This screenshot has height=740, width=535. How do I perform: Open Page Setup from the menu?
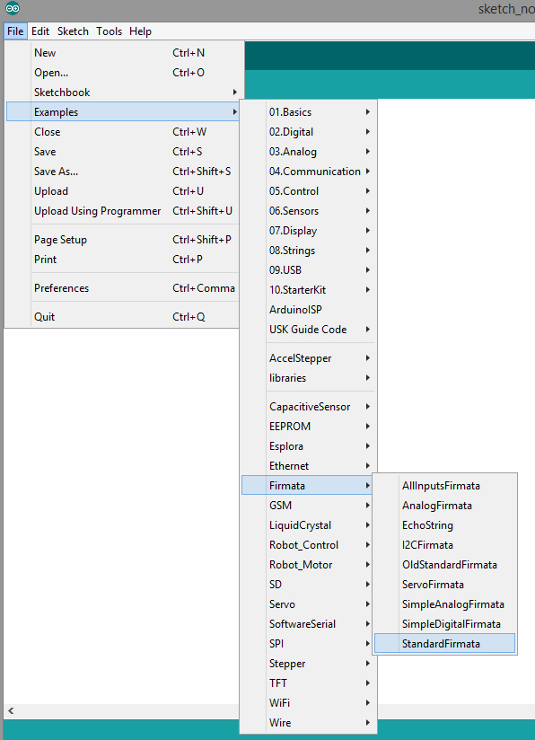coord(123,240)
